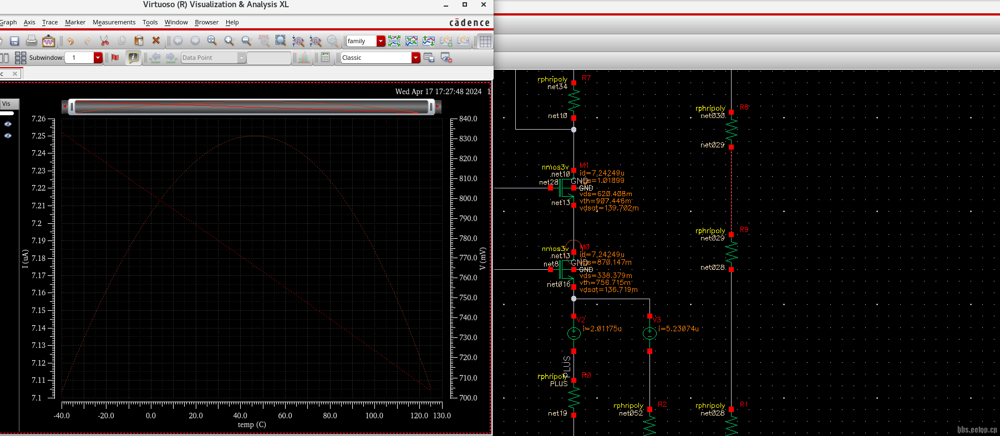The width and height of the screenshot is (1000, 436).
Task: Click the id=7.24249u annotation of M1
Action: (x=602, y=173)
